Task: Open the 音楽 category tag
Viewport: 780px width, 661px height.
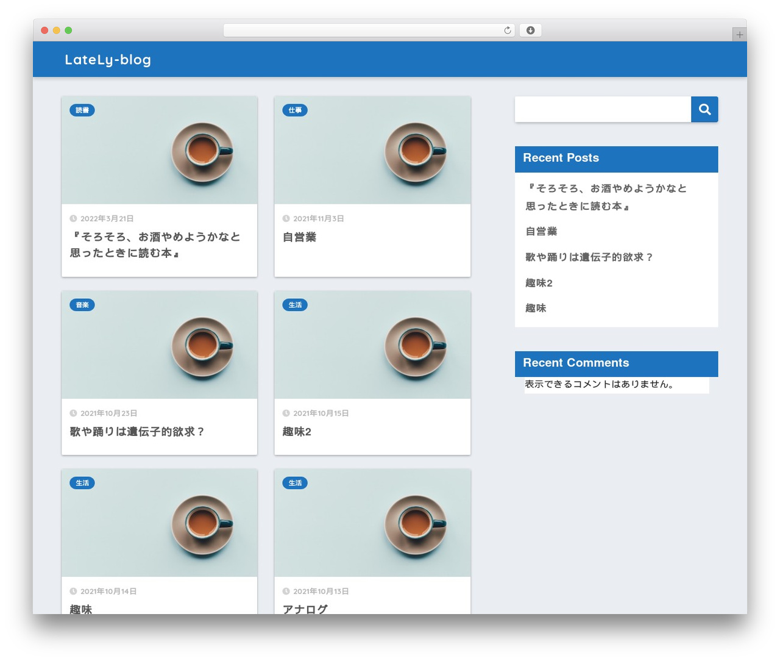Action: pos(82,305)
